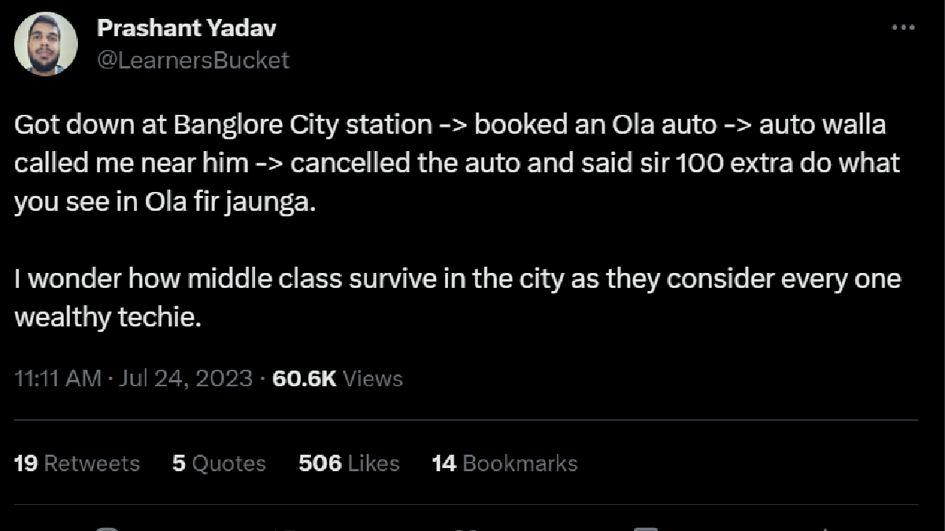Open the profile via 'Prashant Yadav' name

click(186, 27)
